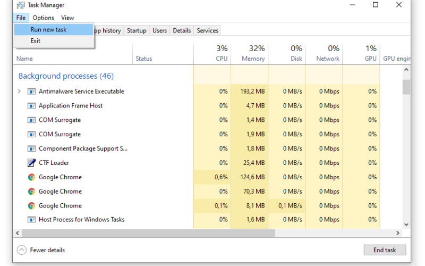This screenshot has width=425, height=266.
Task: Click the Component Package Support icon
Action: [31, 148]
